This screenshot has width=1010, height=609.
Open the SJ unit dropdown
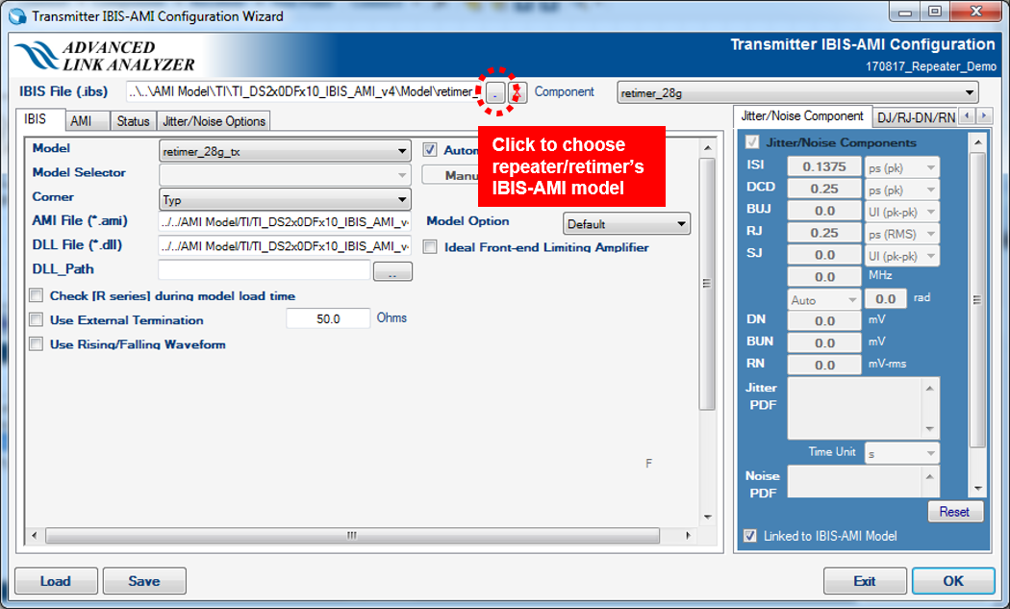click(902, 256)
